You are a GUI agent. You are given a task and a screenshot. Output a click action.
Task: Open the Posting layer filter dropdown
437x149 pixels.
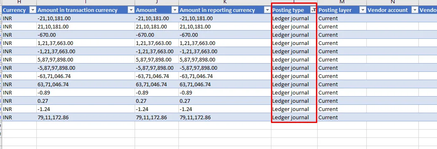click(363, 10)
